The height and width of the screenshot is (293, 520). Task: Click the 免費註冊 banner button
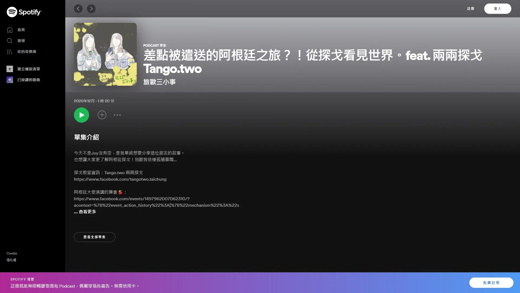tap(491, 283)
